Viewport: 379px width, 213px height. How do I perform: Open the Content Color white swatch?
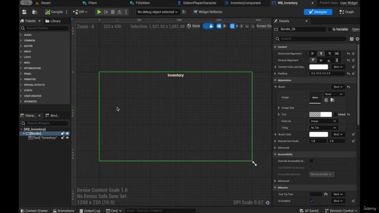pyautogui.click(x=319, y=67)
